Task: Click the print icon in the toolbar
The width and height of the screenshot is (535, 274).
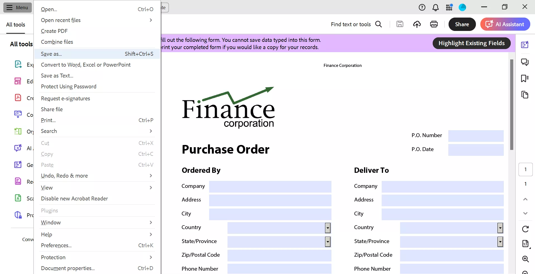Action: tap(434, 24)
